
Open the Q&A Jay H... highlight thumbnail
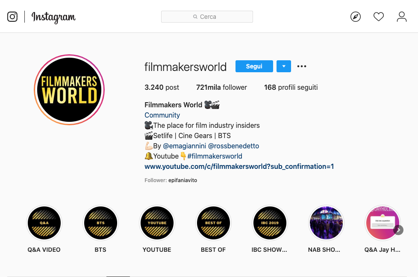[x=382, y=223]
